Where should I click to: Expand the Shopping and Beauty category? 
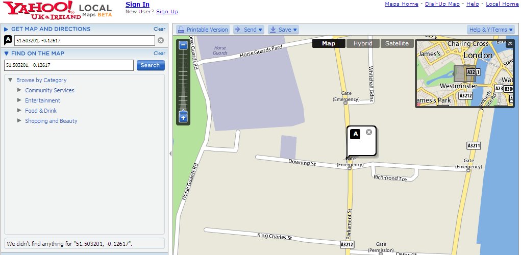pos(19,121)
